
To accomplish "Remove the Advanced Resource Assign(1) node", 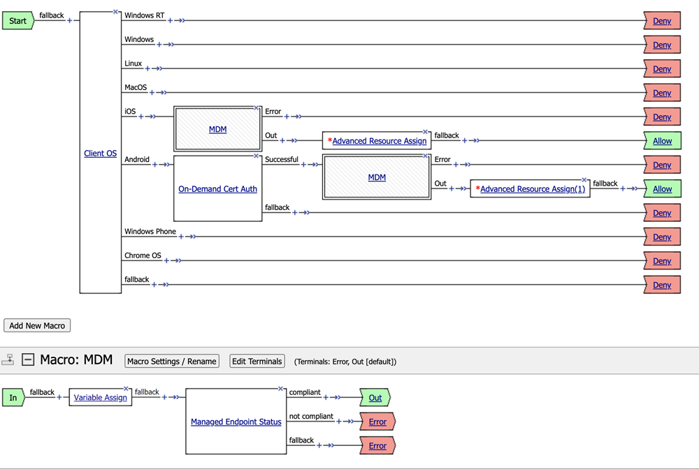I will (x=584, y=180).
